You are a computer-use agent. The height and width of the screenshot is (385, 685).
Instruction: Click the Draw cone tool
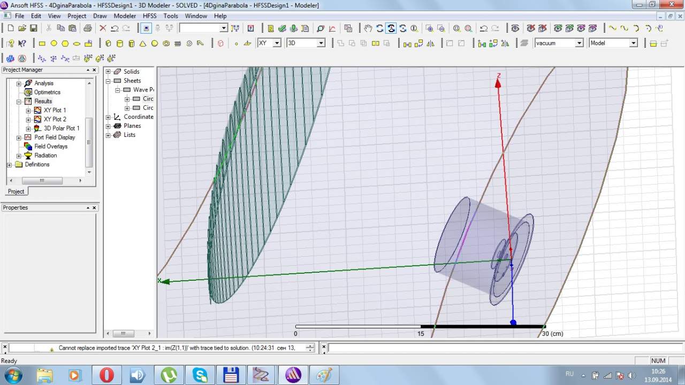pyautogui.click(x=143, y=43)
